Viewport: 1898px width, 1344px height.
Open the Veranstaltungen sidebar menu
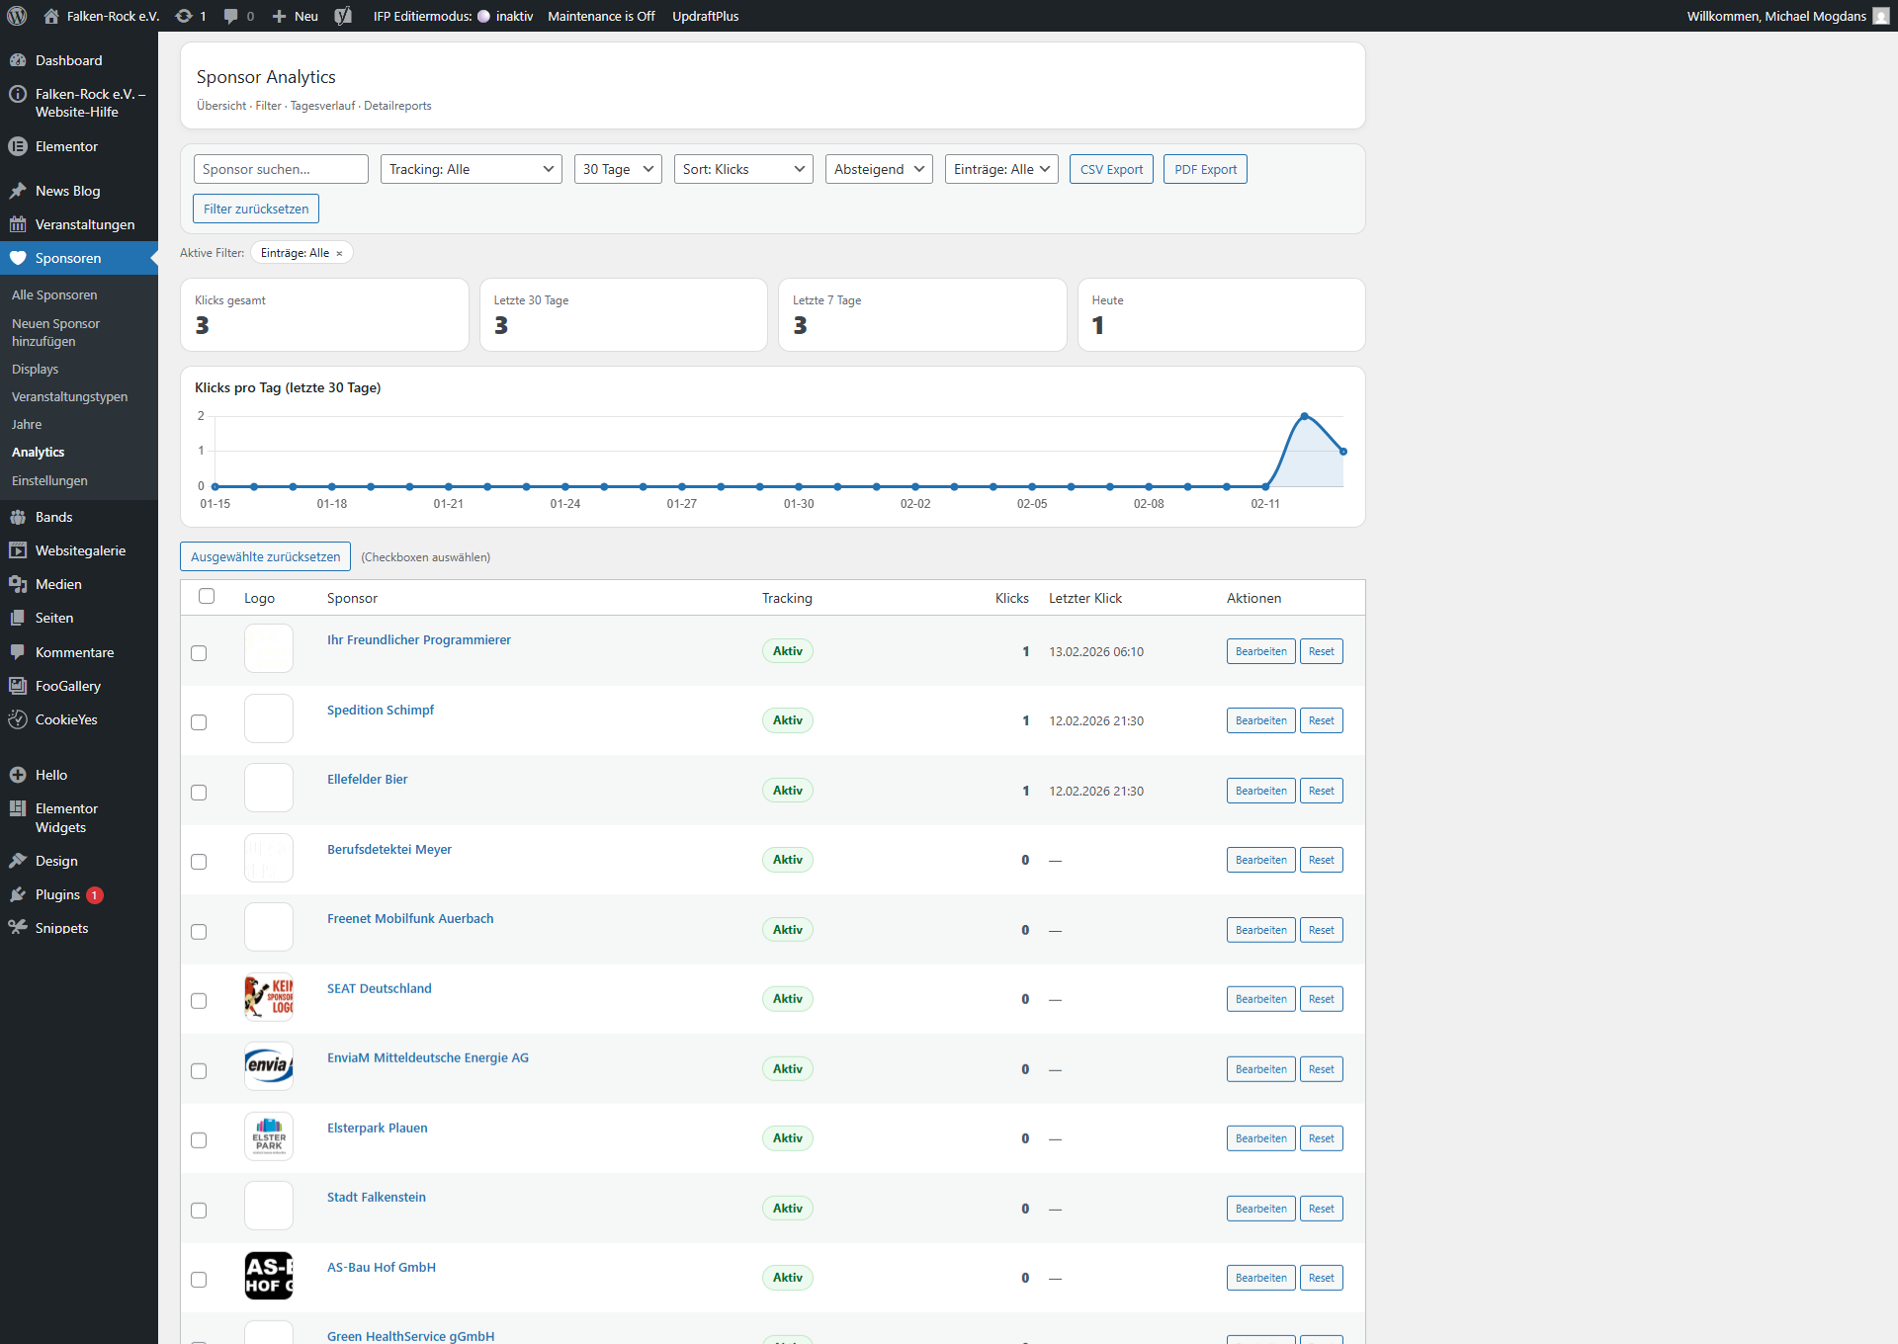click(84, 224)
